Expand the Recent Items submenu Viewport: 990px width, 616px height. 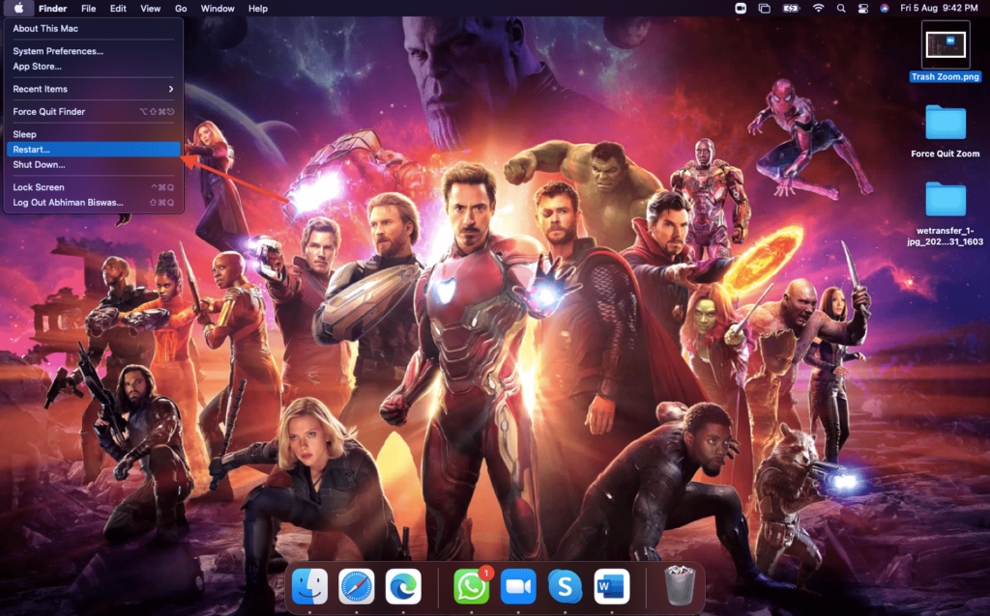(x=93, y=89)
